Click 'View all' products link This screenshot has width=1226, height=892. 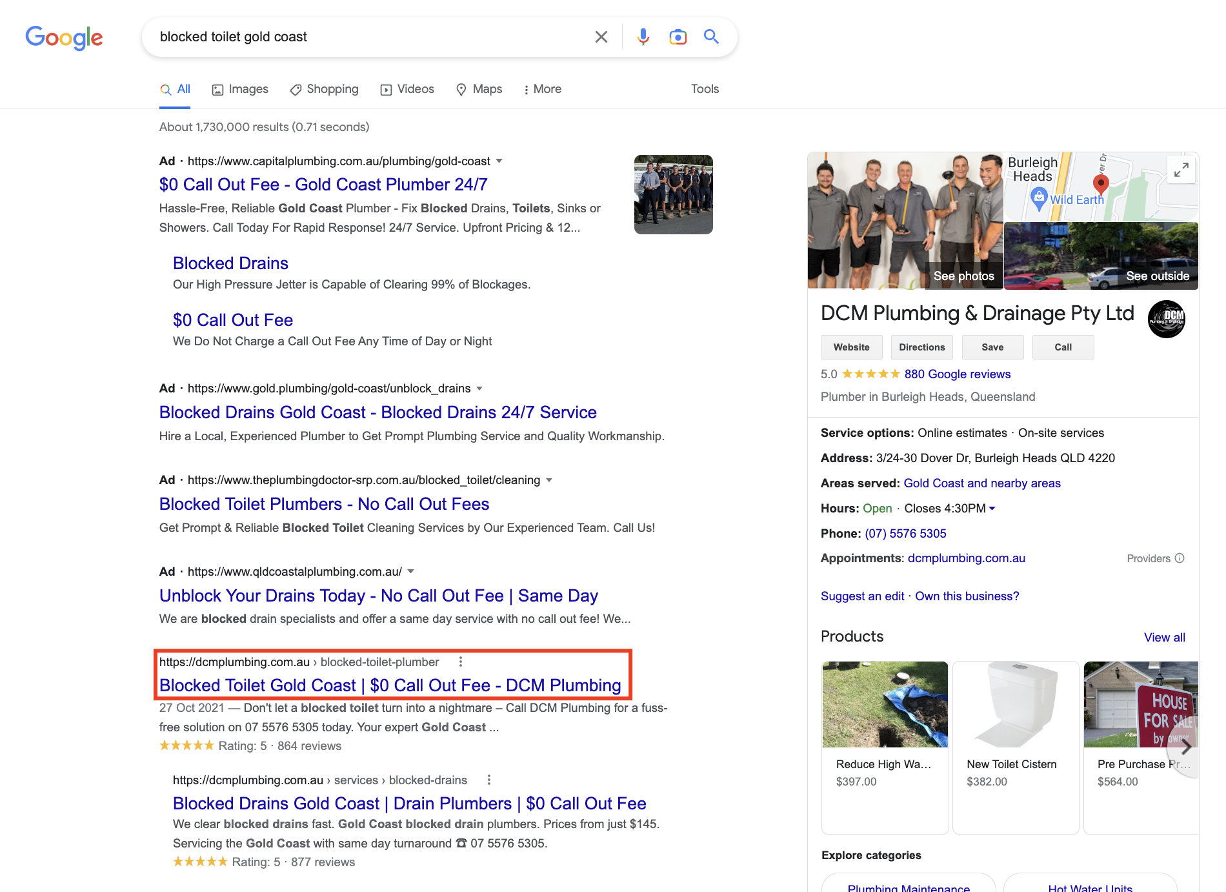(1164, 638)
